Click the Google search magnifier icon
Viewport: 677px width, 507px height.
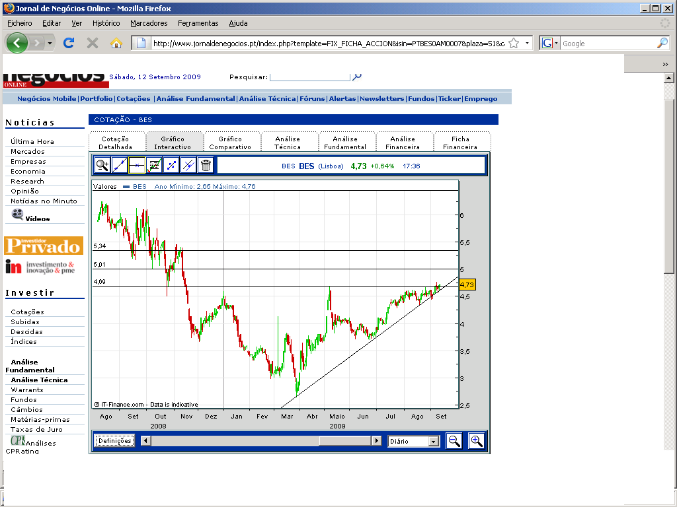[x=662, y=43]
